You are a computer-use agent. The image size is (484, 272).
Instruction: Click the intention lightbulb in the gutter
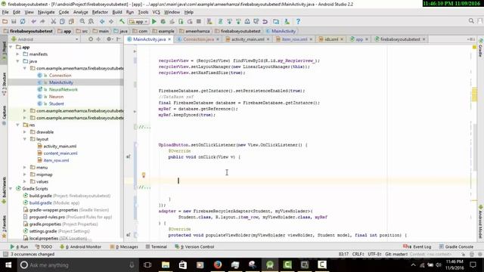point(144,175)
